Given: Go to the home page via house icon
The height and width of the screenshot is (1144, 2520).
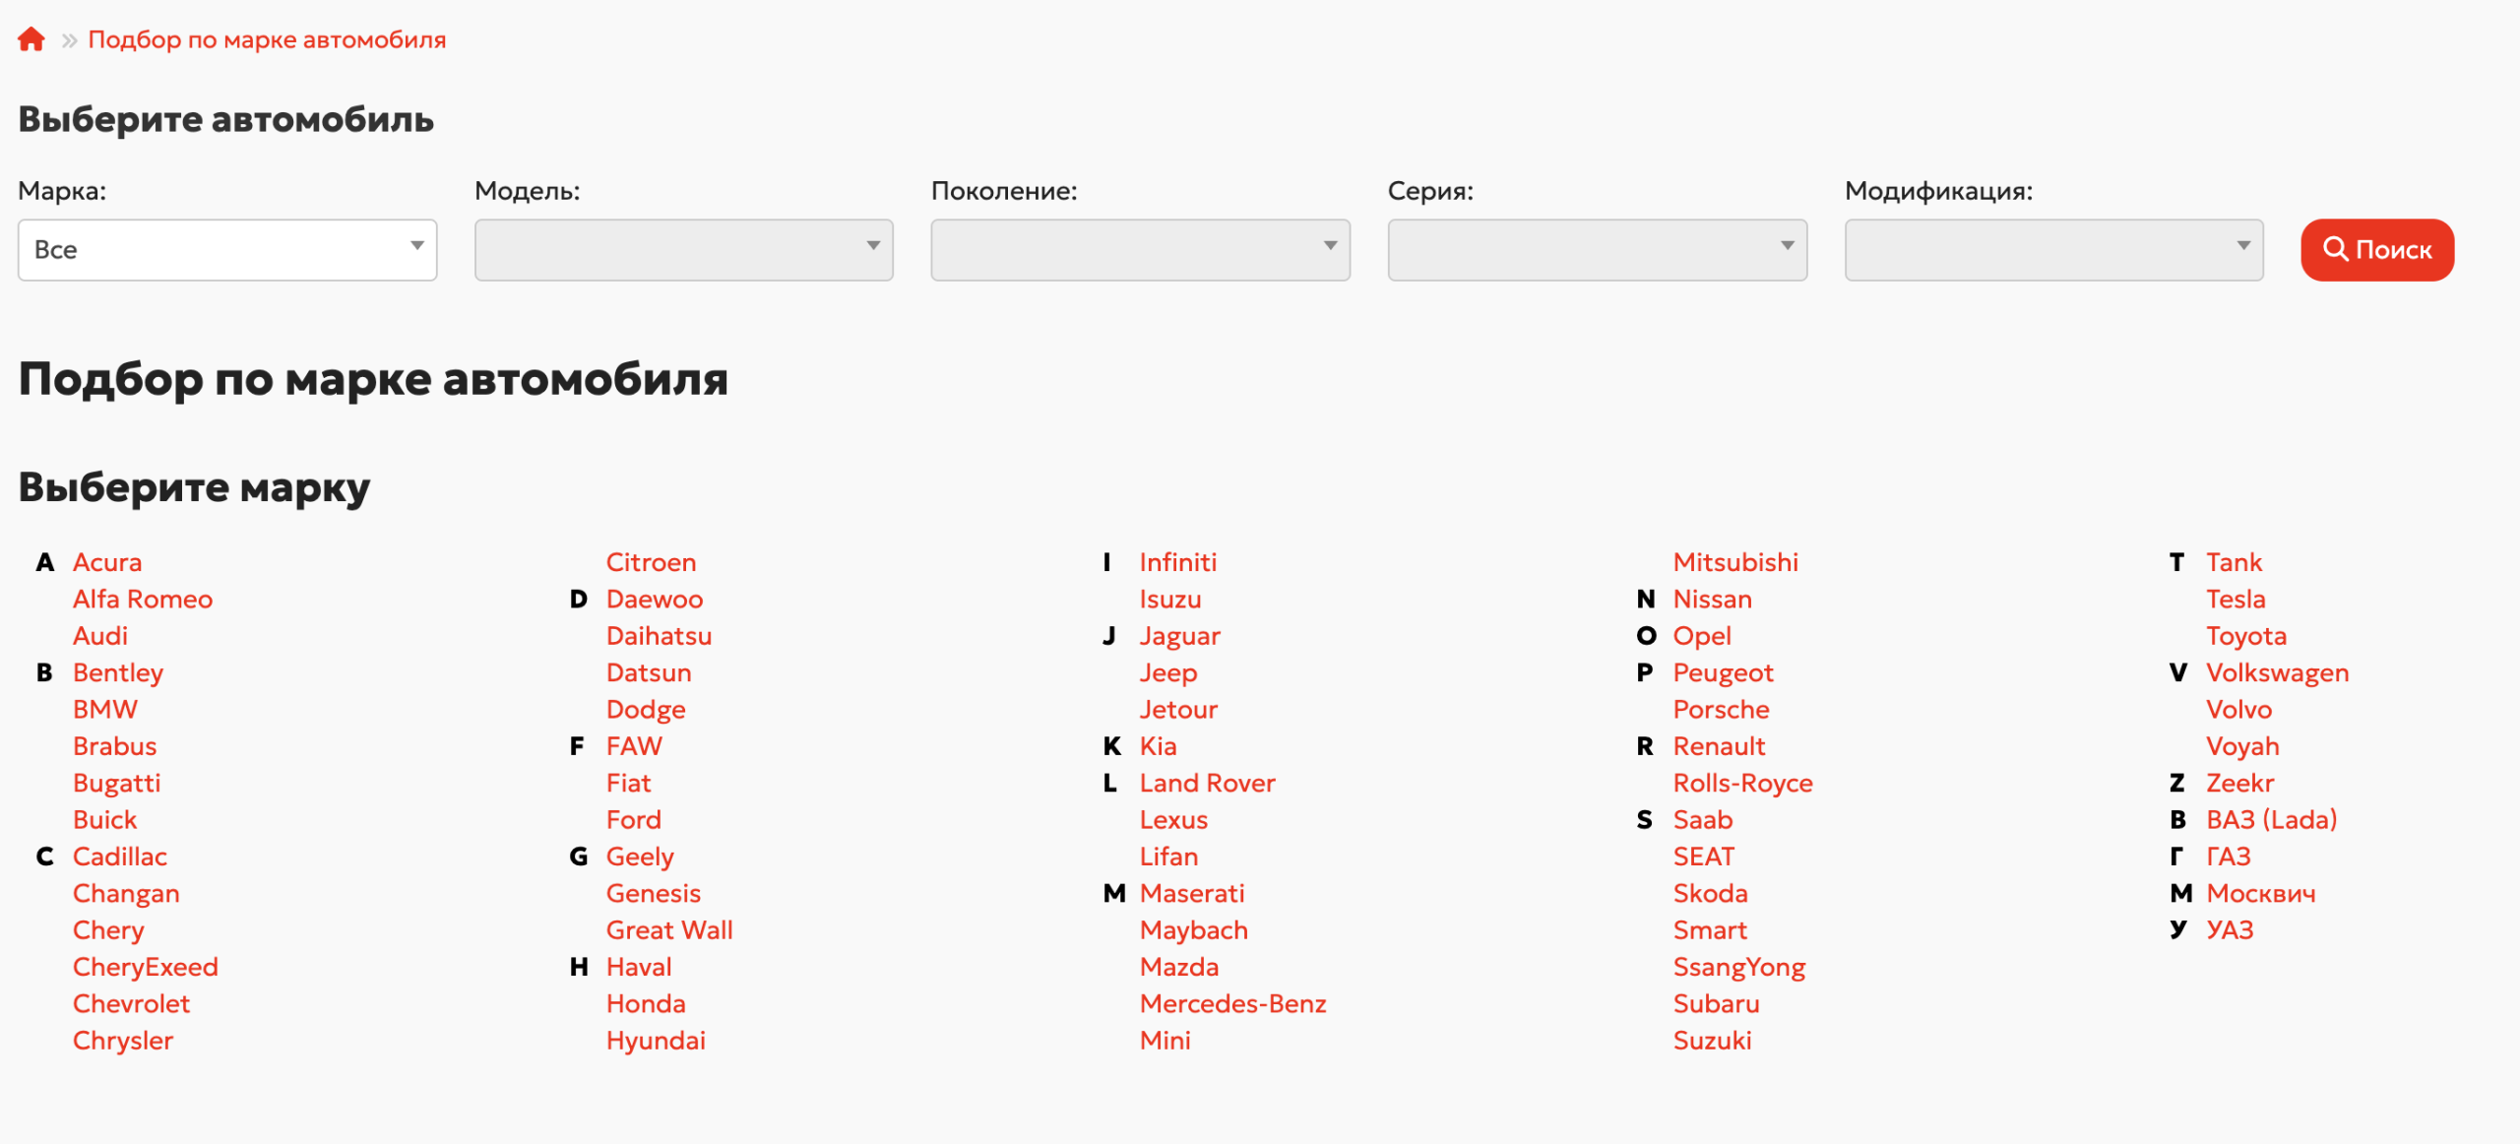Looking at the screenshot, I should [x=31, y=39].
